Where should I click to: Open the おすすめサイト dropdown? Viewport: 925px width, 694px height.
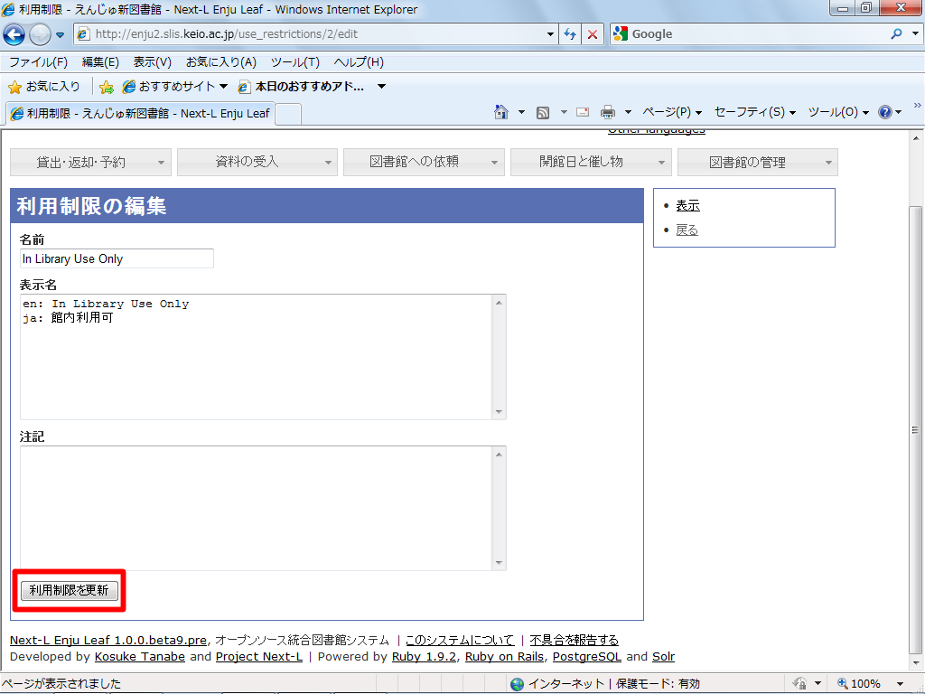tap(174, 87)
